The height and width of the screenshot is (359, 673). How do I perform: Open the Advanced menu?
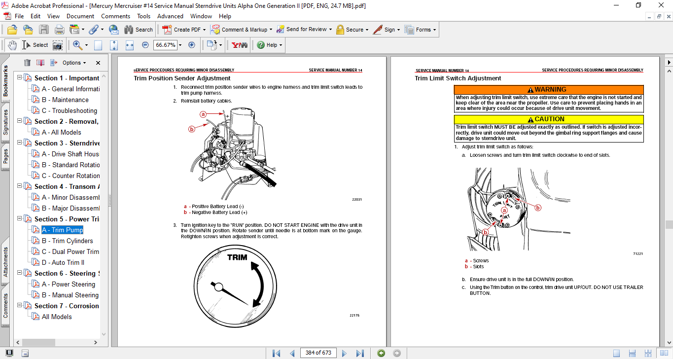tap(170, 16)
